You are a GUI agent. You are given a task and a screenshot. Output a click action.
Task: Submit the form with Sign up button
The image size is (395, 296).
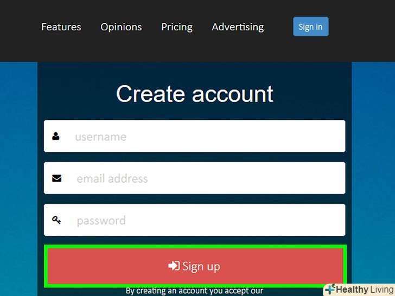point(195,266)
